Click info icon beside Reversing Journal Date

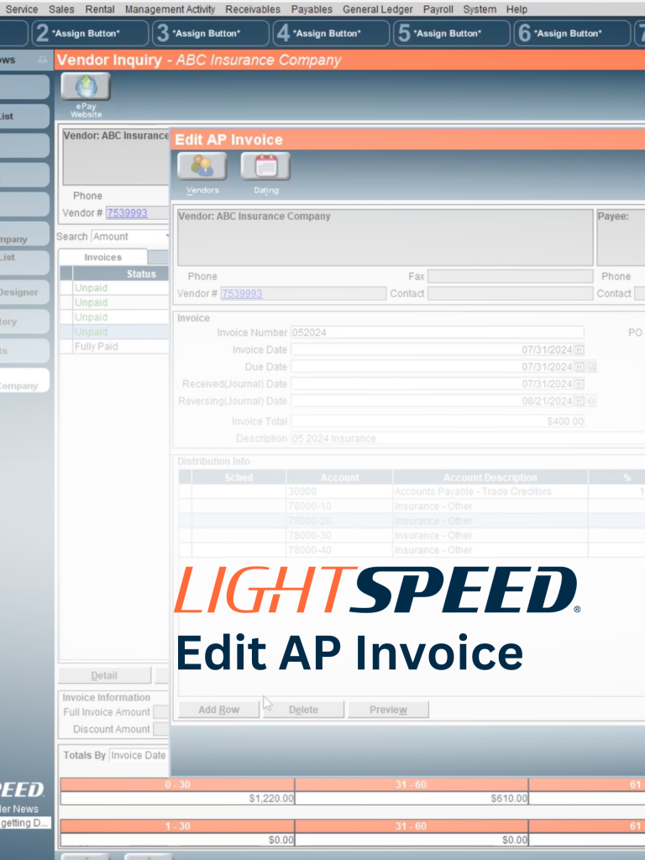591,401
